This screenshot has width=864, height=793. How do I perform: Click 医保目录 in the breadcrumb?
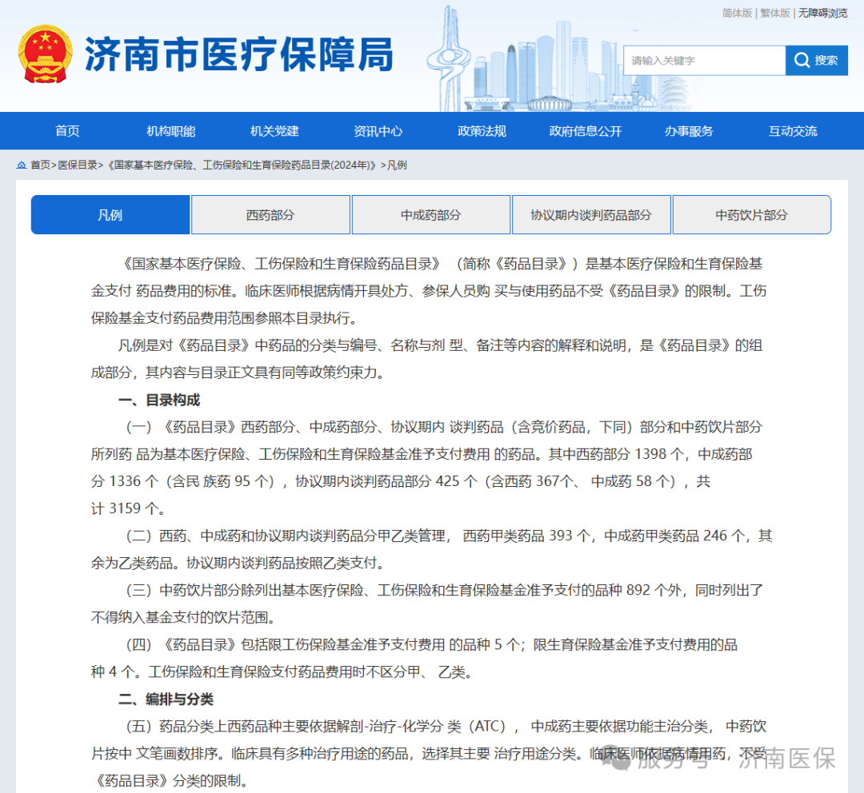tap(78, 165)
